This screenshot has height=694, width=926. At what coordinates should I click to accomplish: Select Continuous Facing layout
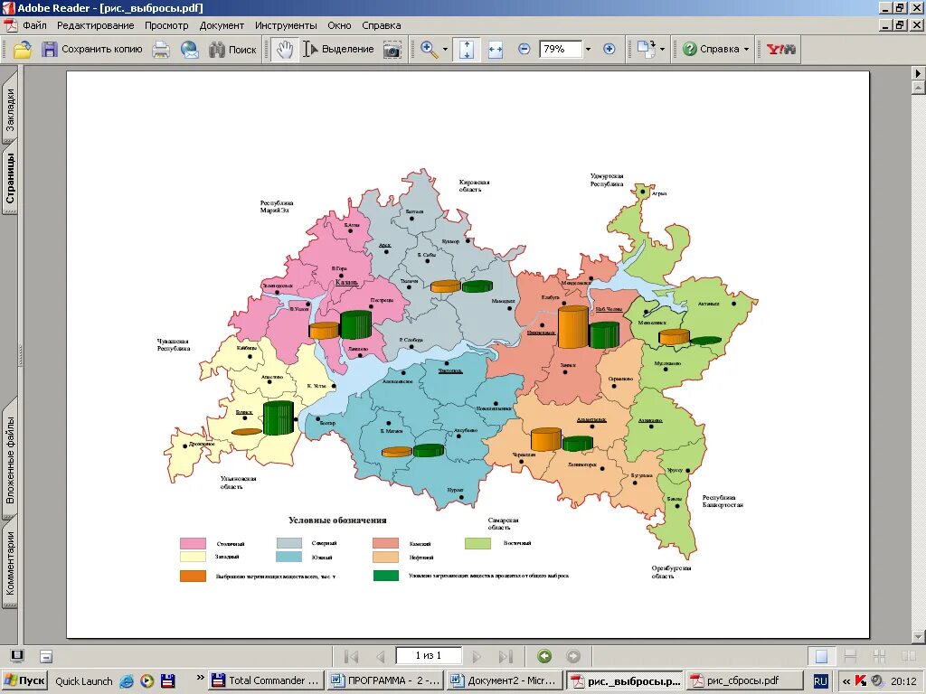tap(879, 656)
